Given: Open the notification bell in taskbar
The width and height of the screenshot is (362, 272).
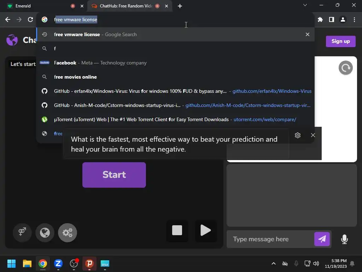Looking at the screenshot, I should click(352, 263).
